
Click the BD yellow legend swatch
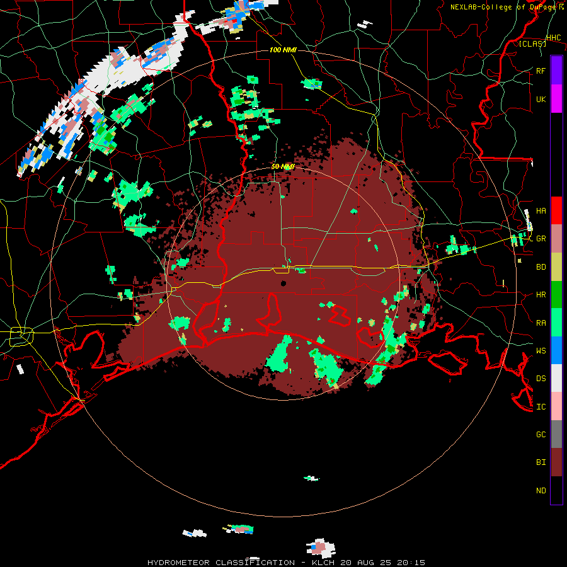click(556, 266)
